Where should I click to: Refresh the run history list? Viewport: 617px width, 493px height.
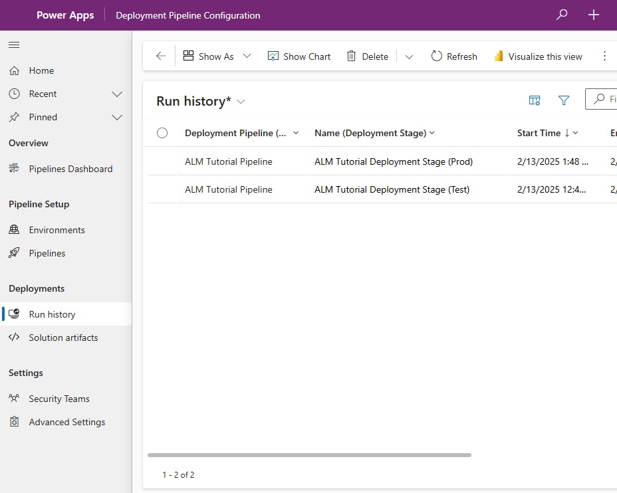click(454, 56)
